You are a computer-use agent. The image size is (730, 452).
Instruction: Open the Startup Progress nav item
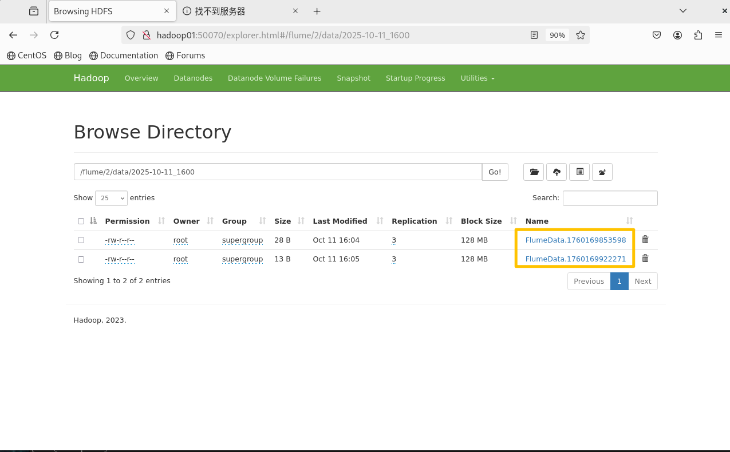pos(415,78)
